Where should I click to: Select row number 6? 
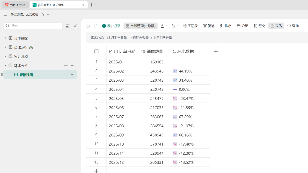(x=96, y=108)
